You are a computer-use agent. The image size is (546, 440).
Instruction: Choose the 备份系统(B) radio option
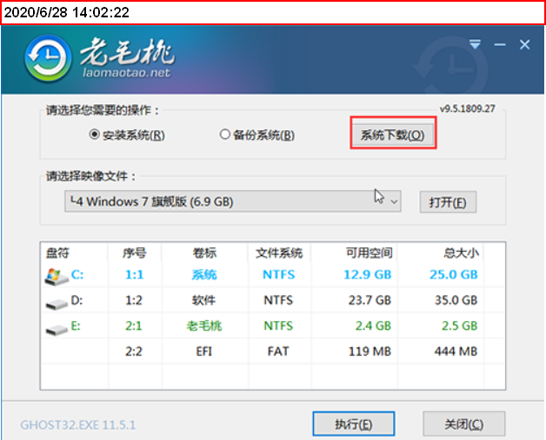(257, 135)
